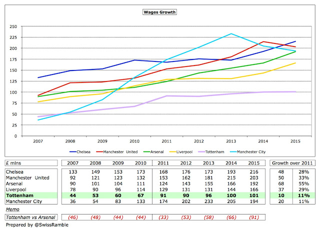This screenshot has width=320, height=229.
Task: Select the Chelsea legend entry
Action: [x=80, y=152]
